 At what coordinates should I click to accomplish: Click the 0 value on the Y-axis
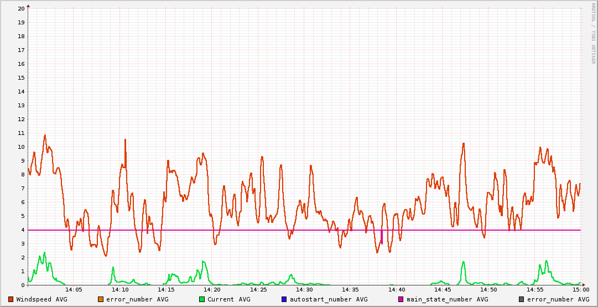click(x=23, y=285)
